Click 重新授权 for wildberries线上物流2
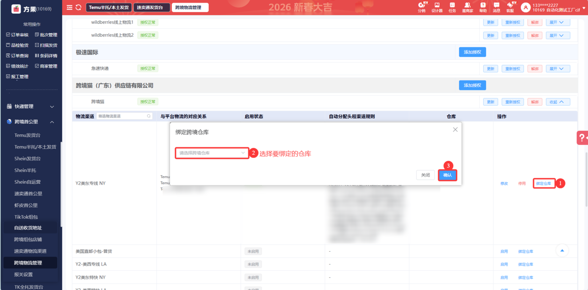 point(513,35)
